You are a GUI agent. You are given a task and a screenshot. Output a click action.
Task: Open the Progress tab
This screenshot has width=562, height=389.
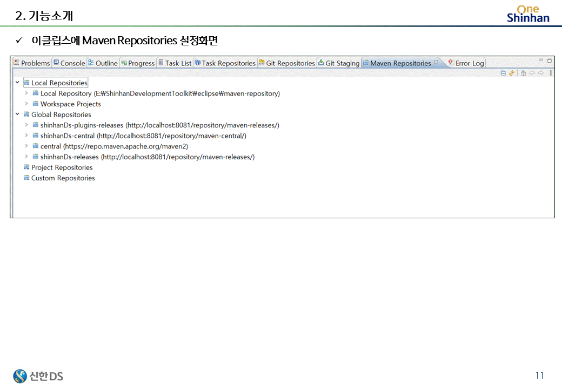[x=138, y=63]
